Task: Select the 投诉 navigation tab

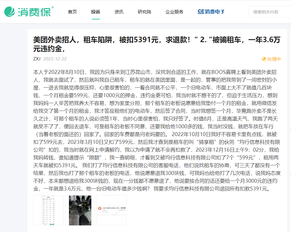Action: (96, 12)
